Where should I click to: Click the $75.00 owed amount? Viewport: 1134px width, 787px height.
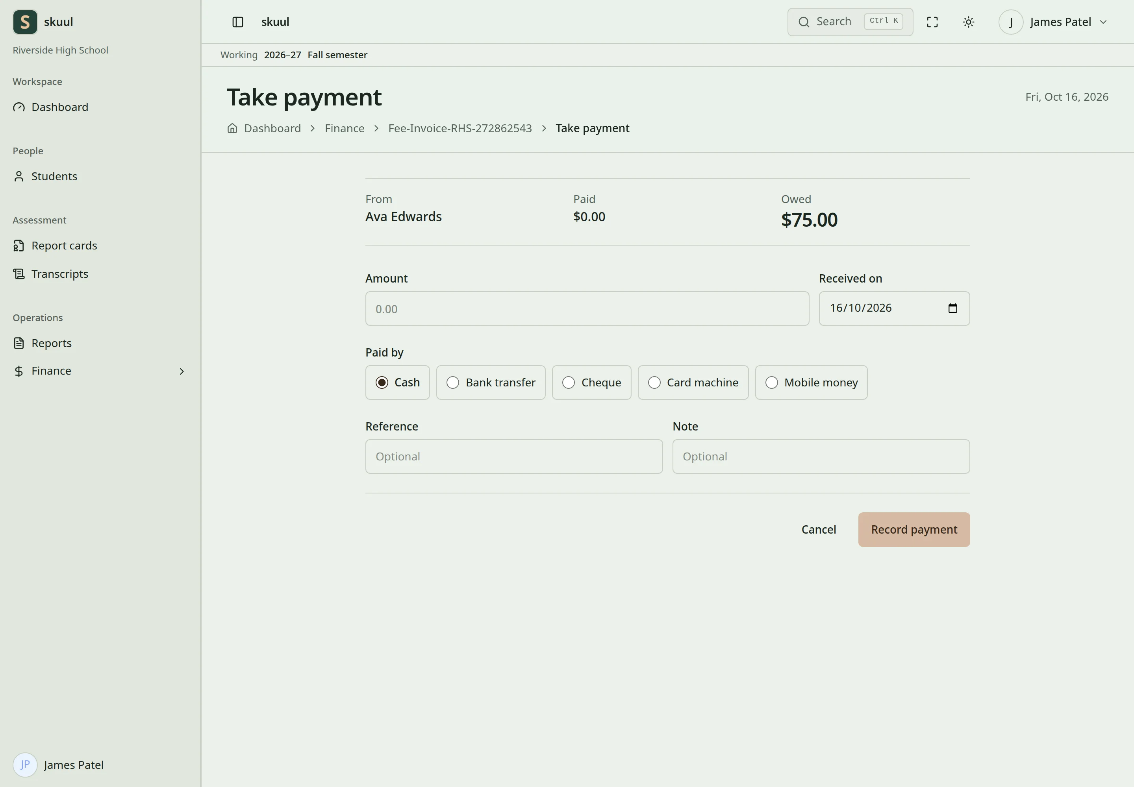809,220
